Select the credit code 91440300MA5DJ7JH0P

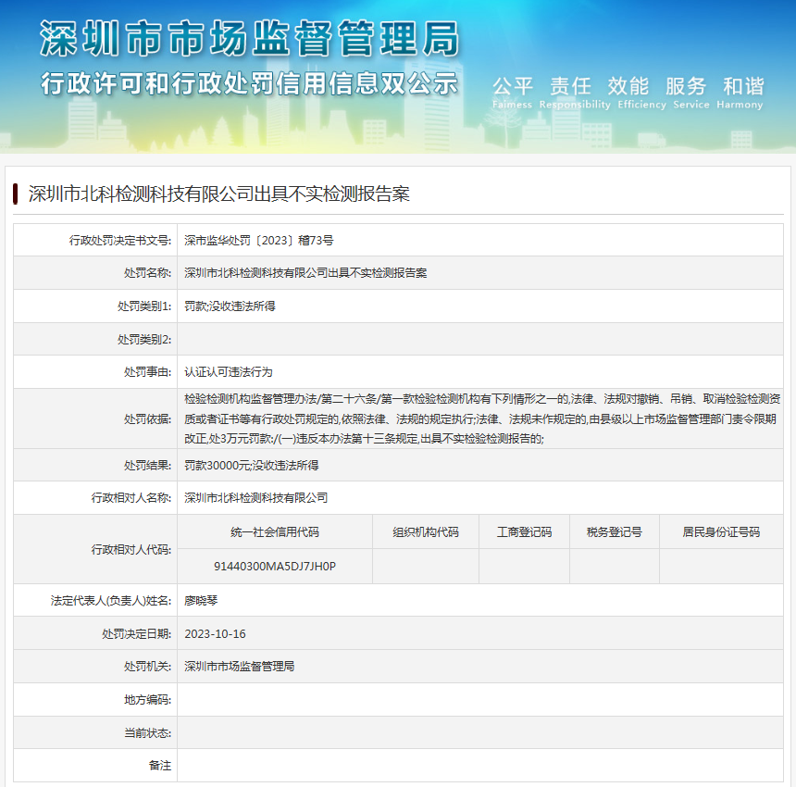coord(275,566)
